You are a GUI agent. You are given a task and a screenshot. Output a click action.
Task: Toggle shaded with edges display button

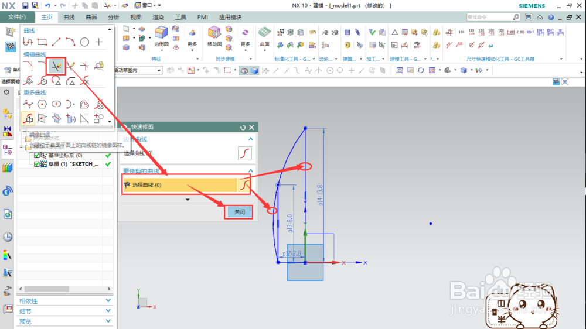254,70
